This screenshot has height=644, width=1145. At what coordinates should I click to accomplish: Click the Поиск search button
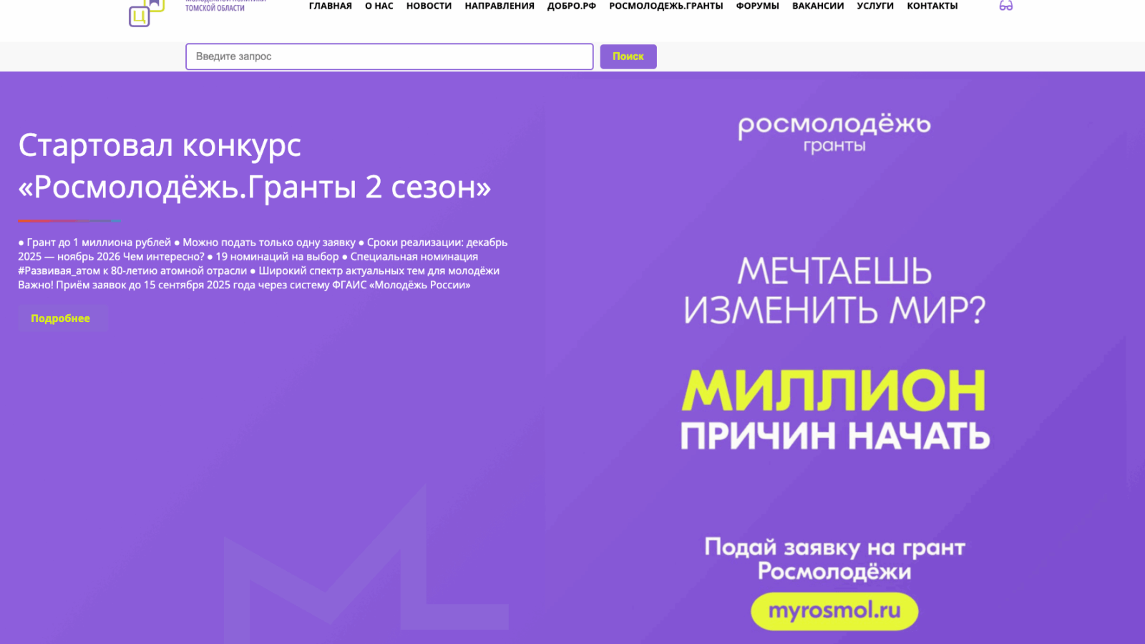(628, 57)
